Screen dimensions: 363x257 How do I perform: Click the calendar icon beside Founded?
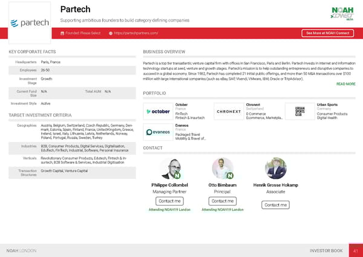(62, 33)
